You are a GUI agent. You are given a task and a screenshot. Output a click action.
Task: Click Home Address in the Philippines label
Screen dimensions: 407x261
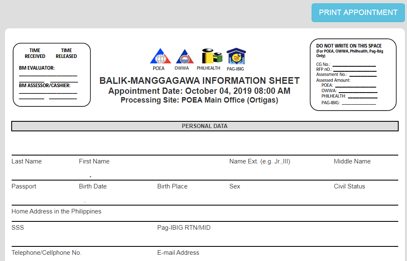pyautogui.click(x=56, y=211)
